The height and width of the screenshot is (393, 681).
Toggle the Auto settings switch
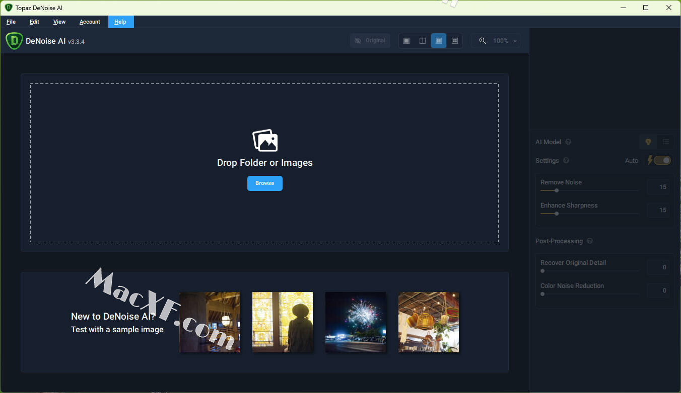click(x=662, y=160)
